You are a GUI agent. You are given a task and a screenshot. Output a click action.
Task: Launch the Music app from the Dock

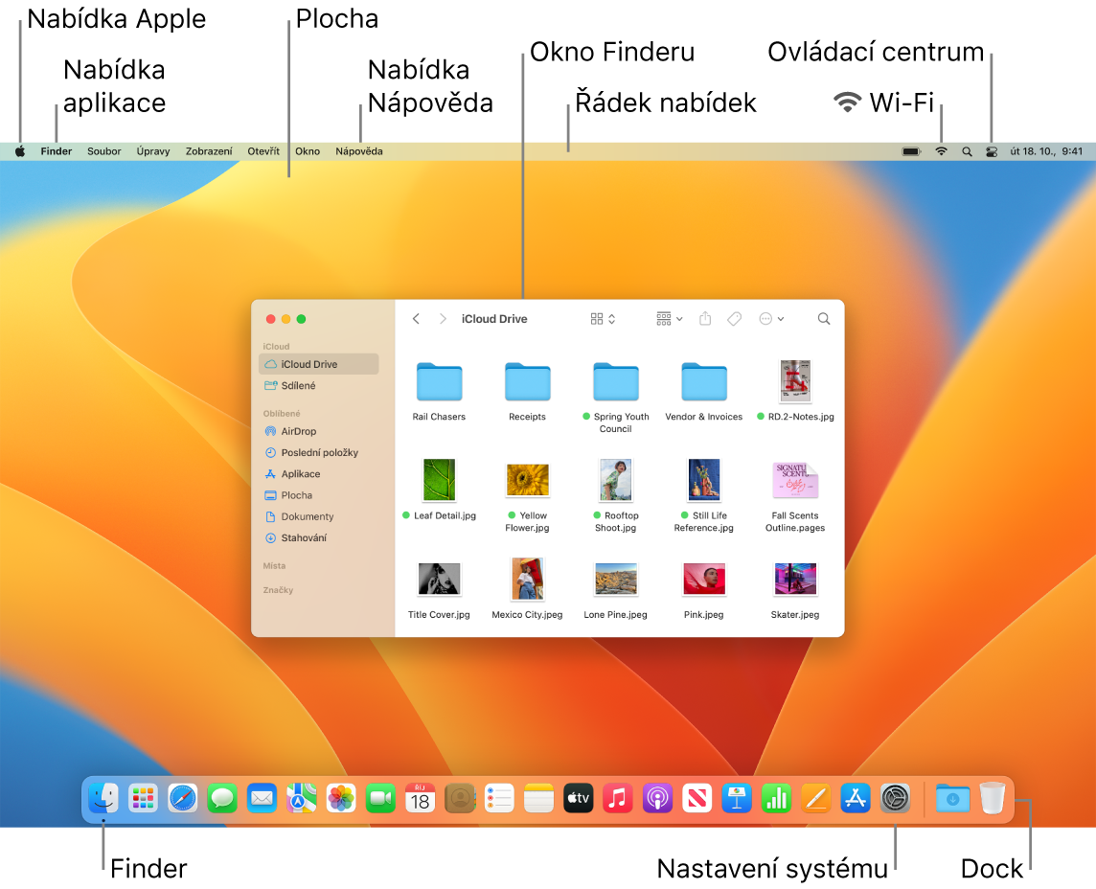point(617,800)
